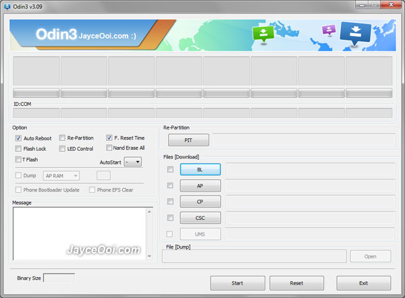
Task: Click the PIT file path field
Action: point(304,140)
